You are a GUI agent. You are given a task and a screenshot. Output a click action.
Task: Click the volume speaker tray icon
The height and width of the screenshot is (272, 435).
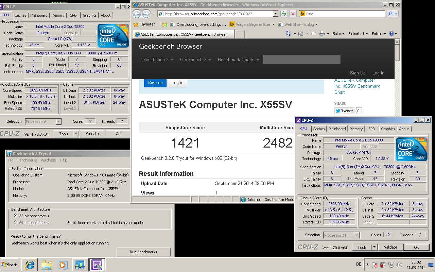pyautogui.click(x=399, y=265)
